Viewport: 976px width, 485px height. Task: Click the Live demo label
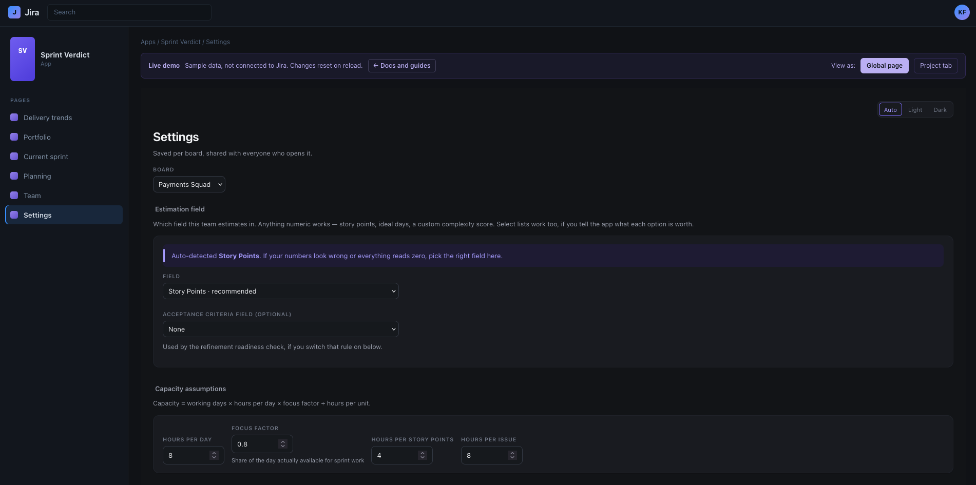point(164,66)
